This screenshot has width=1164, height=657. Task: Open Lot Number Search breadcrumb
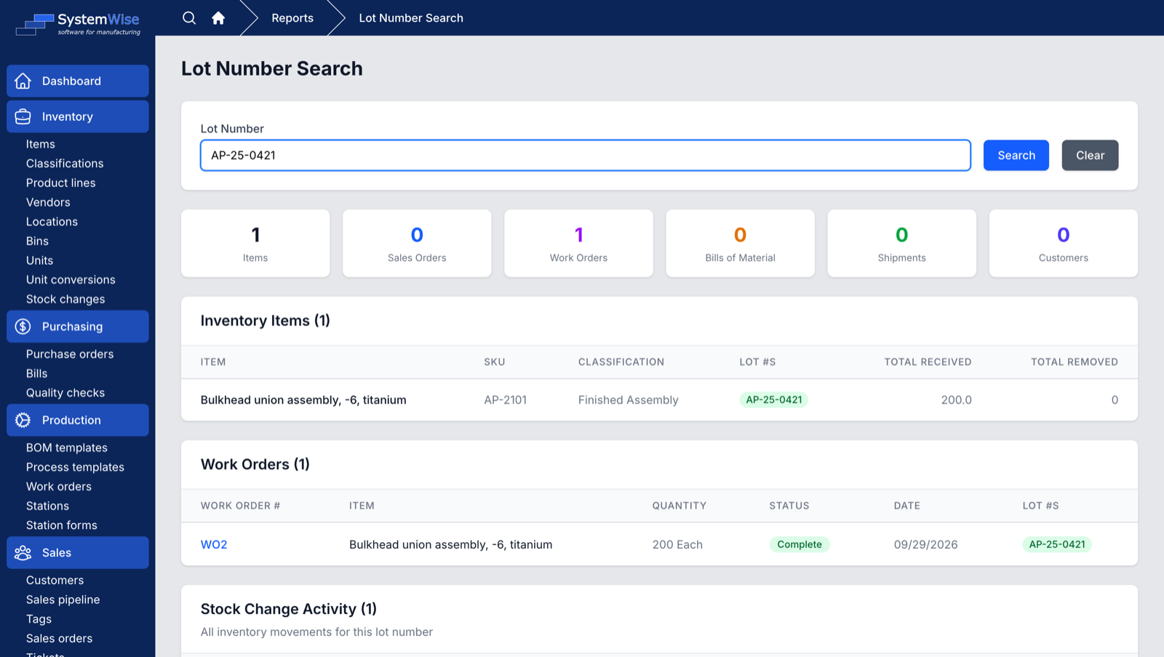[x=411, y=18]
